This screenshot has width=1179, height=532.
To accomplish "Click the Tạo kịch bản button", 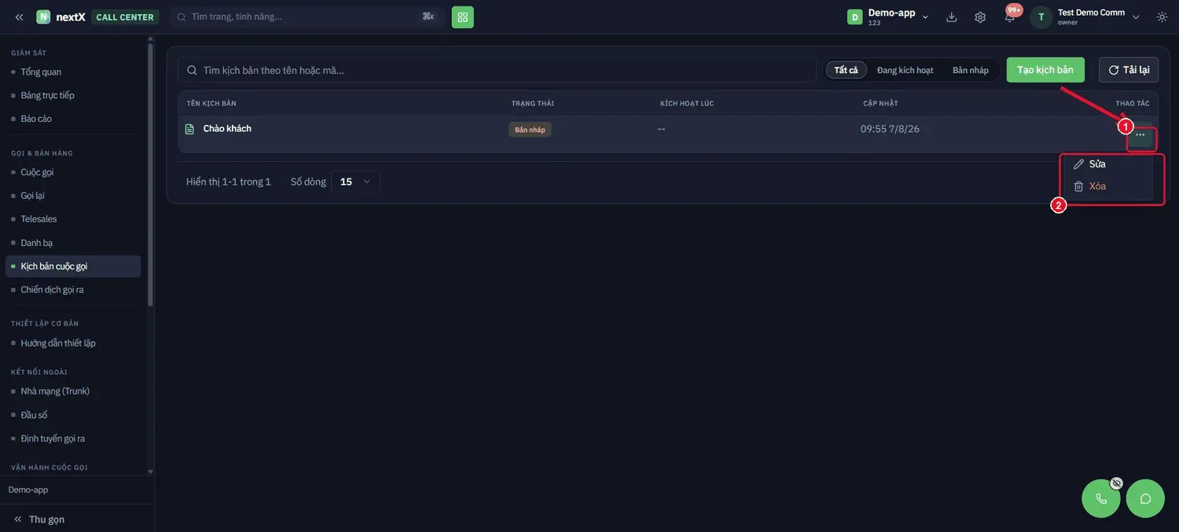I will click(x=1045, y=70).
